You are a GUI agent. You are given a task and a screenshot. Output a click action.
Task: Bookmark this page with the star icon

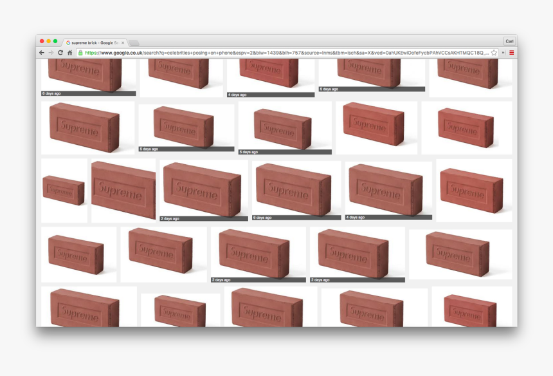(x=494, y=53)
